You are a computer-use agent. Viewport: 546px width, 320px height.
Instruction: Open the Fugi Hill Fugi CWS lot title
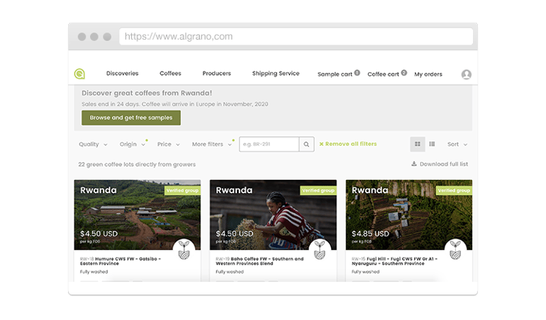tap(394, 261)
